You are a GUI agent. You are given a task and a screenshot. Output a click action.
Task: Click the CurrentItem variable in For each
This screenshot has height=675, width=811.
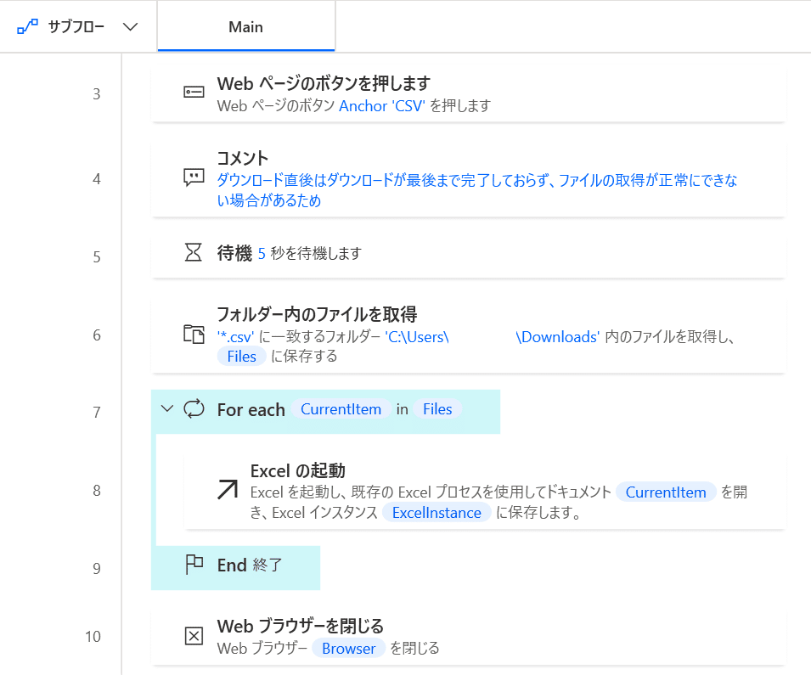[341, 409]
